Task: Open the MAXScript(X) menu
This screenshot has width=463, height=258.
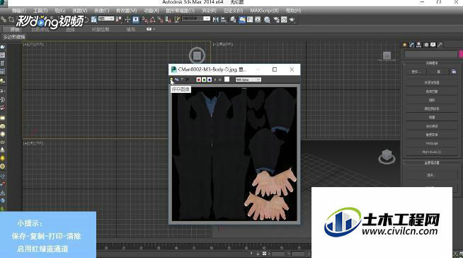Action: click(264, 11)
